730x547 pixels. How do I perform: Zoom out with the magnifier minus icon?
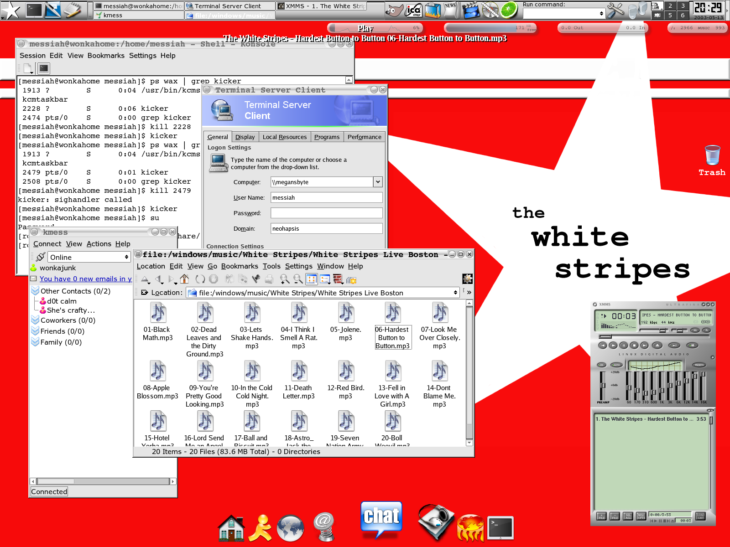point(298,279)
